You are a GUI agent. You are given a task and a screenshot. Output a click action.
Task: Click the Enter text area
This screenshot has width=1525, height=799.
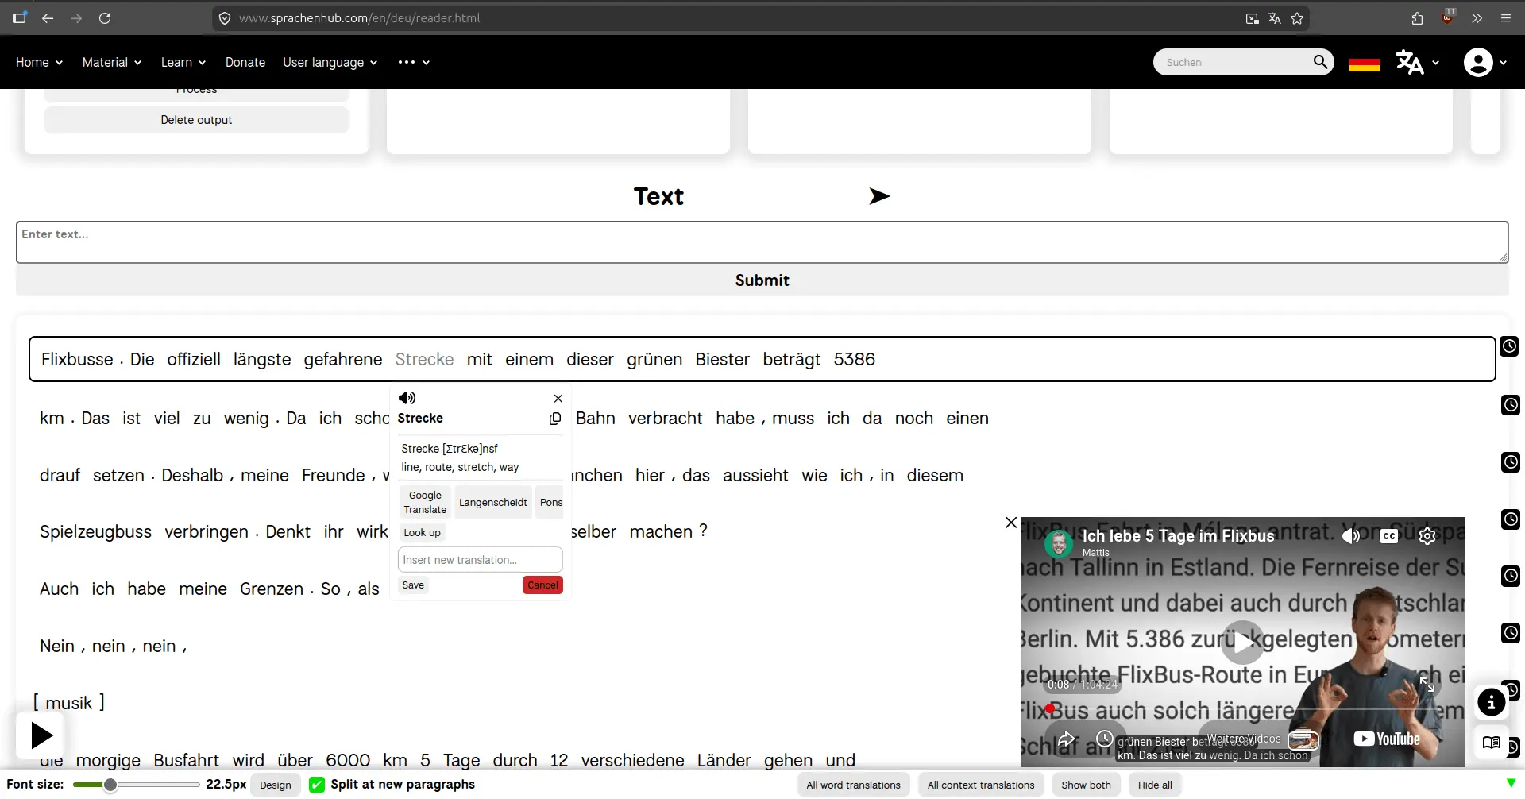(x=762, y=242)
